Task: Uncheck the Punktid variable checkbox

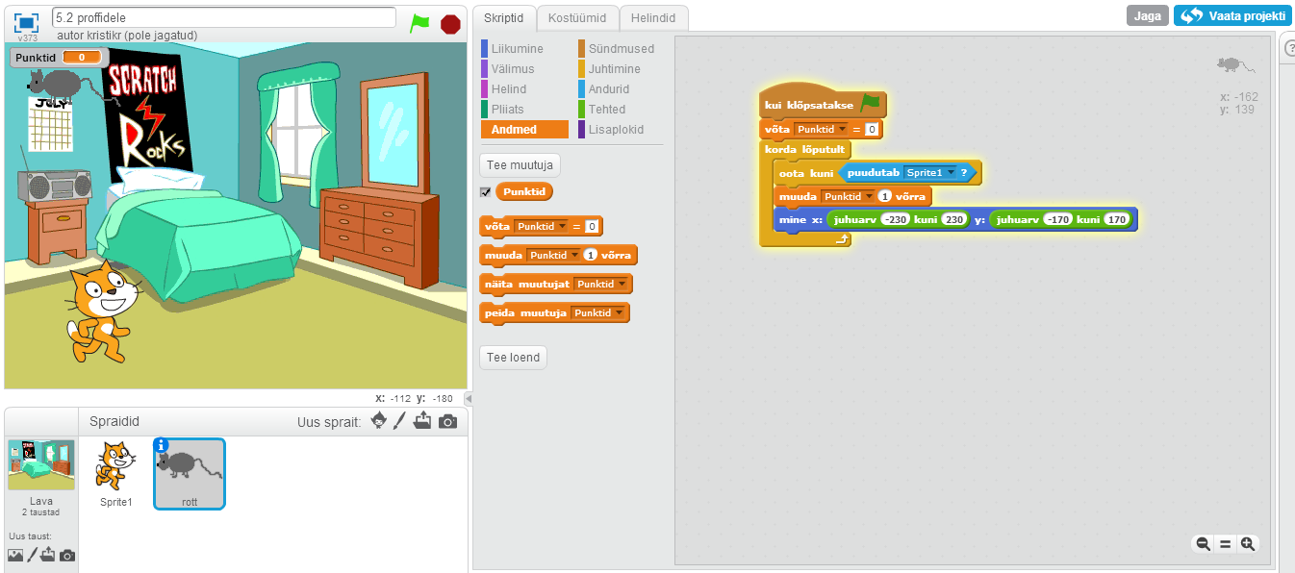Action: pyautogui.click(x=486, y=192)
